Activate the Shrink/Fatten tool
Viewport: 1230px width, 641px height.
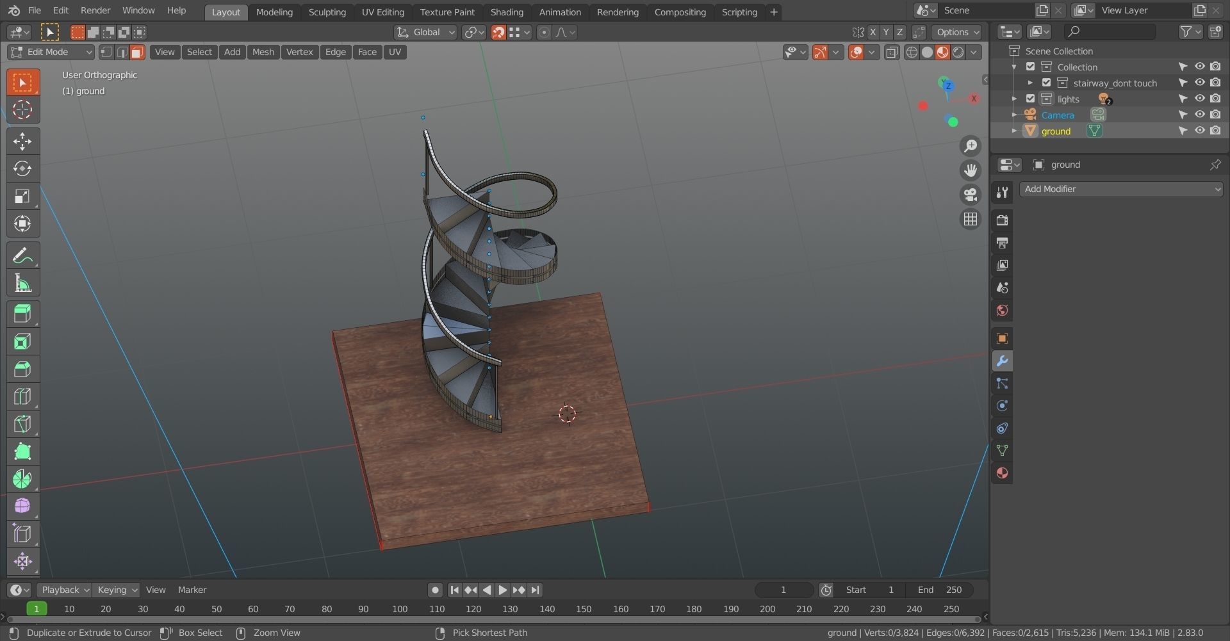pyautogui.click(x=22, y=562)
